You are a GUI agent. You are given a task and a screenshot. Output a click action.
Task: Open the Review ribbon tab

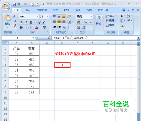tap(78, 10)
